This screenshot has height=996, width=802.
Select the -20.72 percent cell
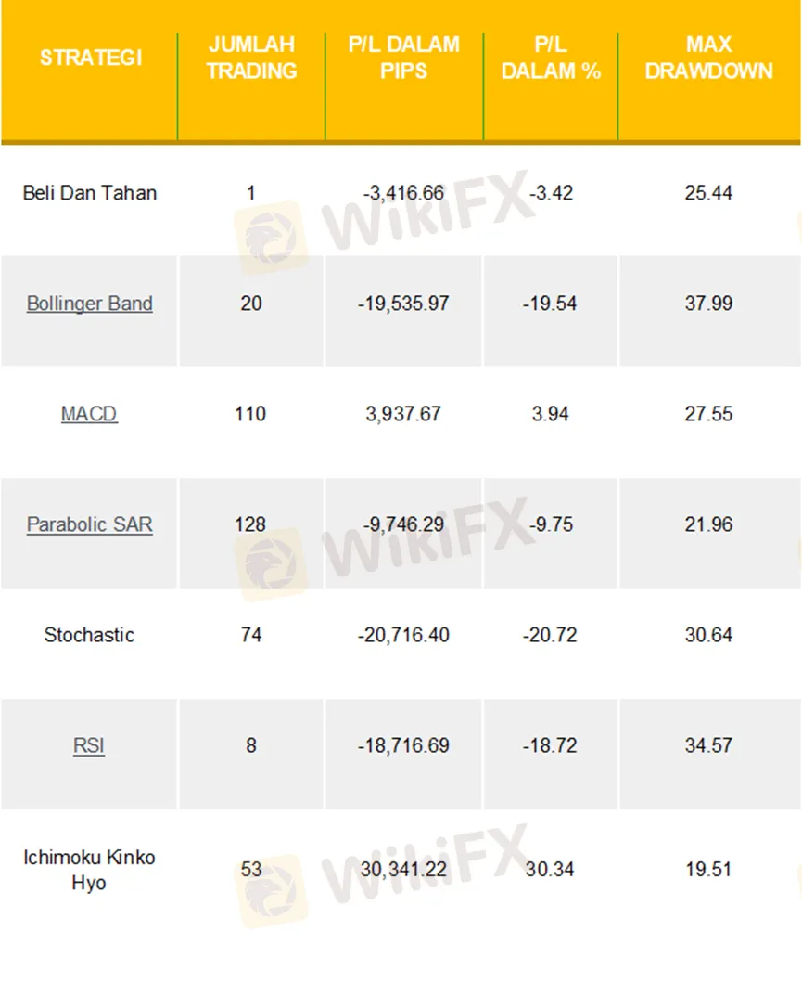click(x=550, y=635)
